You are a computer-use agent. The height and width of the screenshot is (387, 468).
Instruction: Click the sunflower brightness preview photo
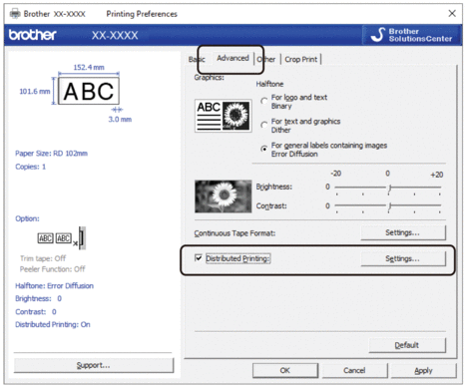pyautogui.click(x=224, y=196)
